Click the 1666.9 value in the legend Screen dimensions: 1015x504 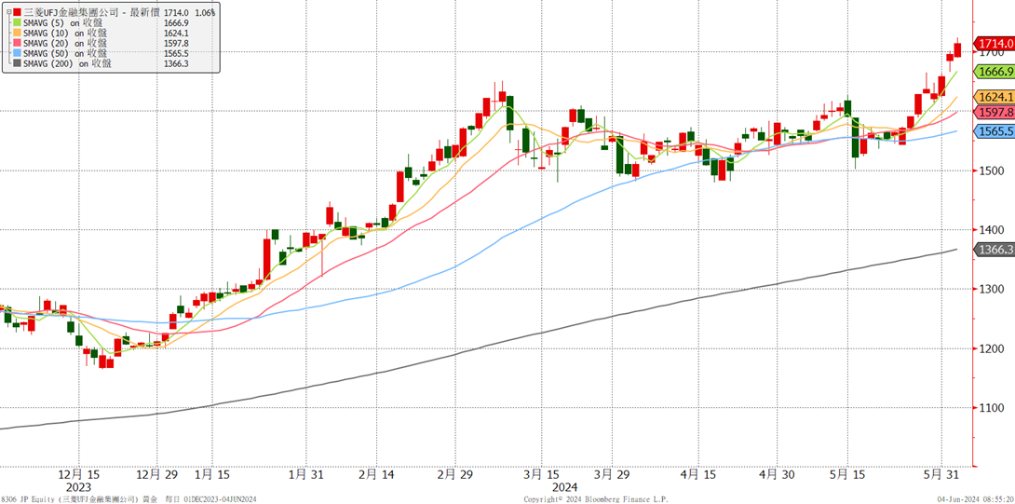pos(177,22)
